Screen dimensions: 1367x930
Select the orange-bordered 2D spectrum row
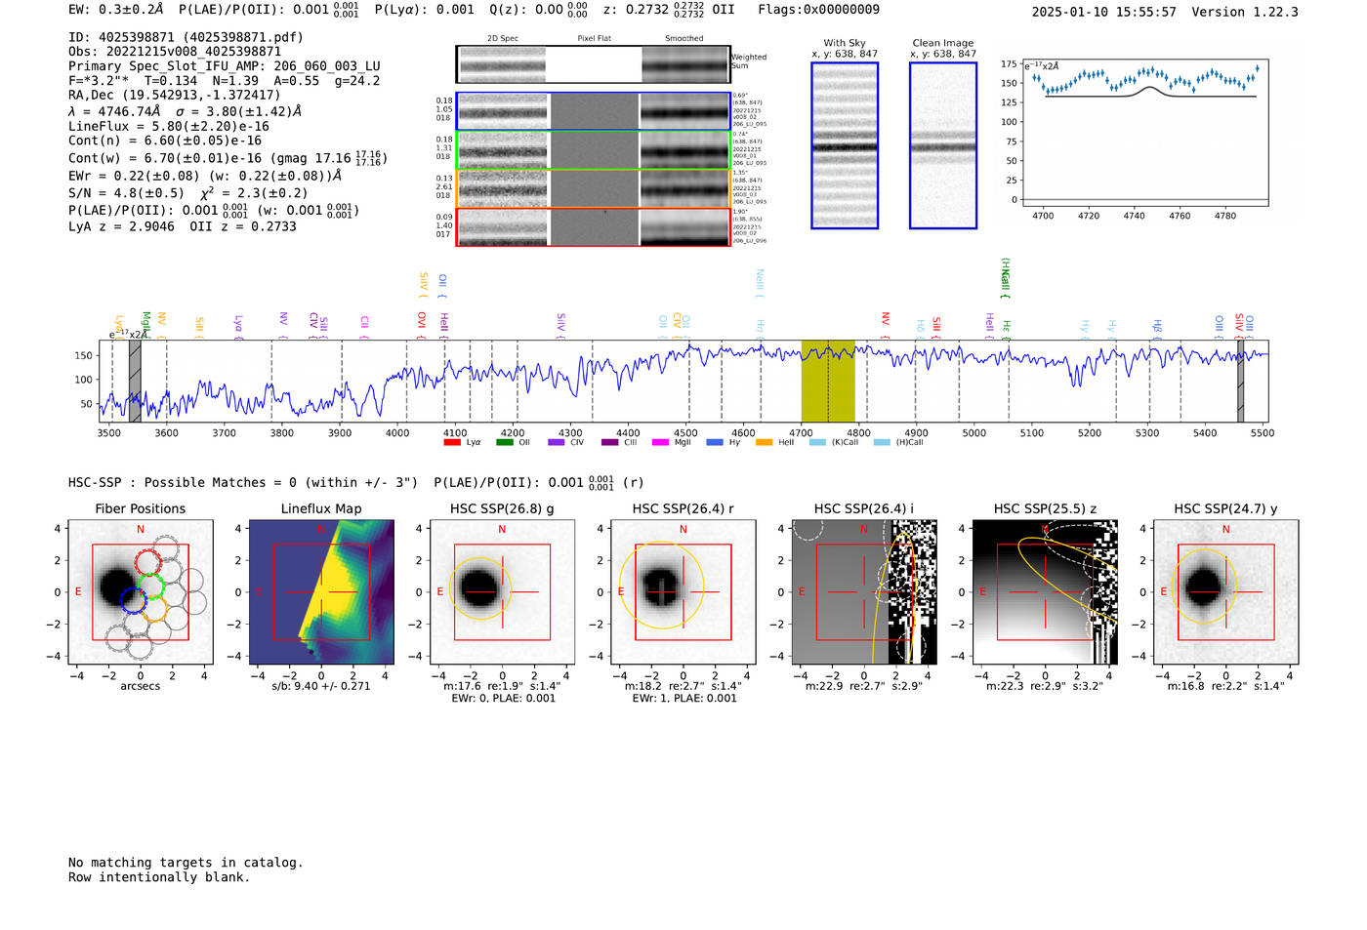[x=594, y=188]
